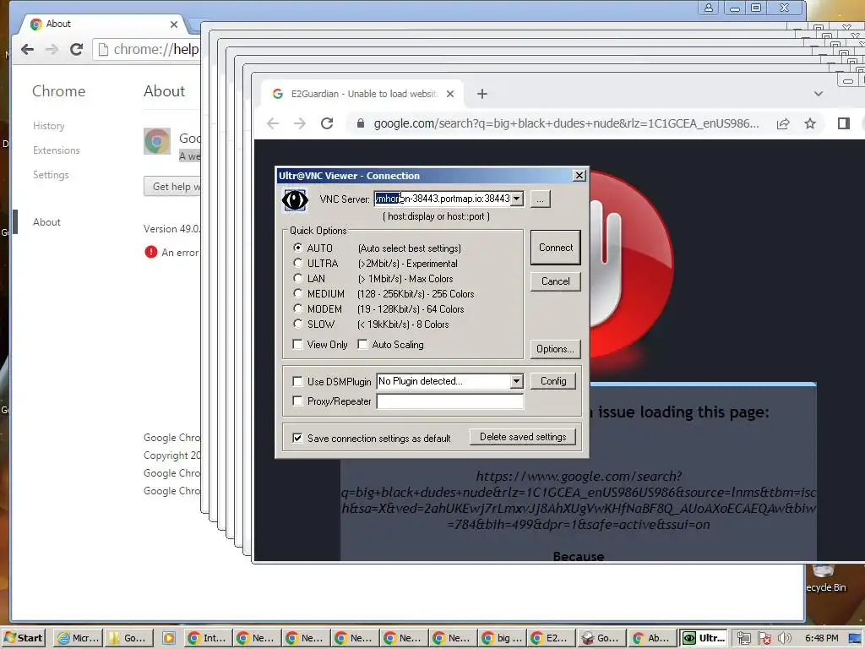Click the Connect button
Image resolution: width=865 pixels, height=649 pixels.
coord(556,248)
